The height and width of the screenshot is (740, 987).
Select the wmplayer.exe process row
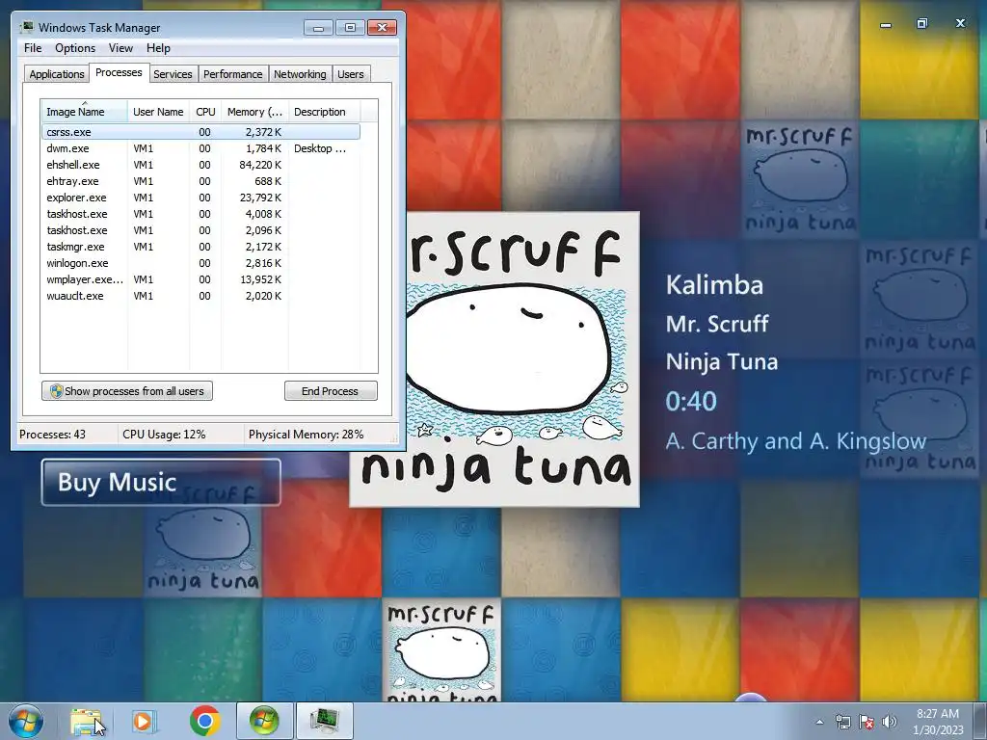click(200, 279)
